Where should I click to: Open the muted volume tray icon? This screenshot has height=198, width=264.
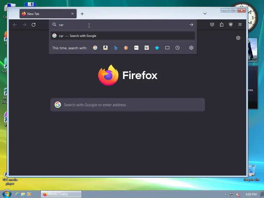(x=238, y=194)
